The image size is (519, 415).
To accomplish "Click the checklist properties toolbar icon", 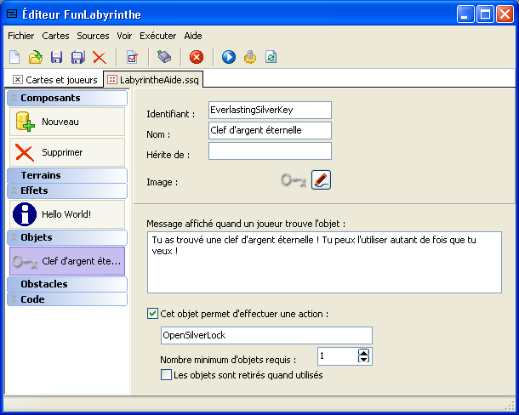I will click(x=132, y=57).
